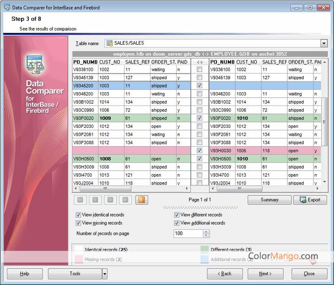Screen dimensions: 334x285
Task: Click the Tools button
Action: (x=75, y=274)
